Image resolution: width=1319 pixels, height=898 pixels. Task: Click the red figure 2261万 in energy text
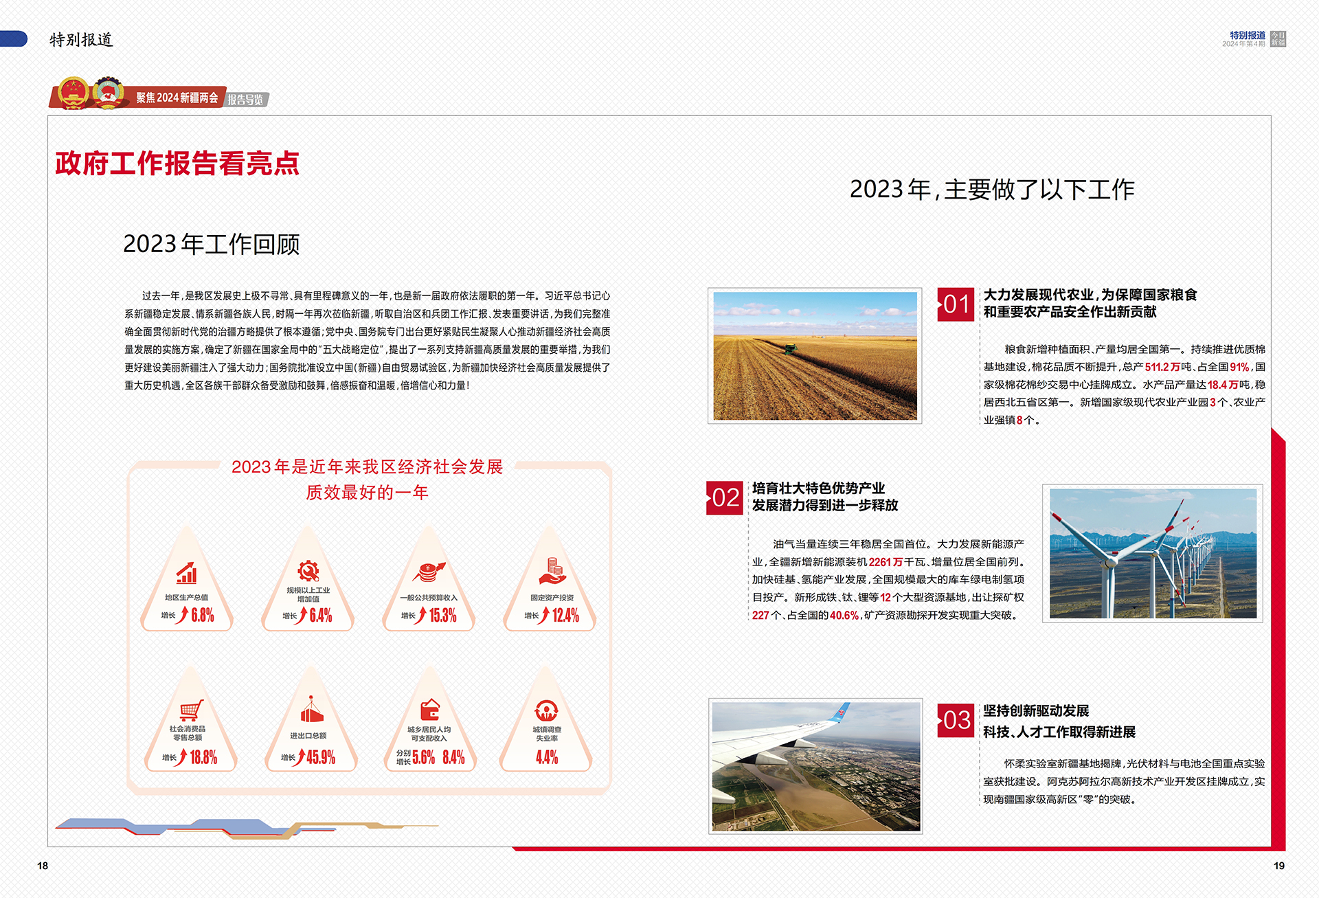[x=886, y=562]
